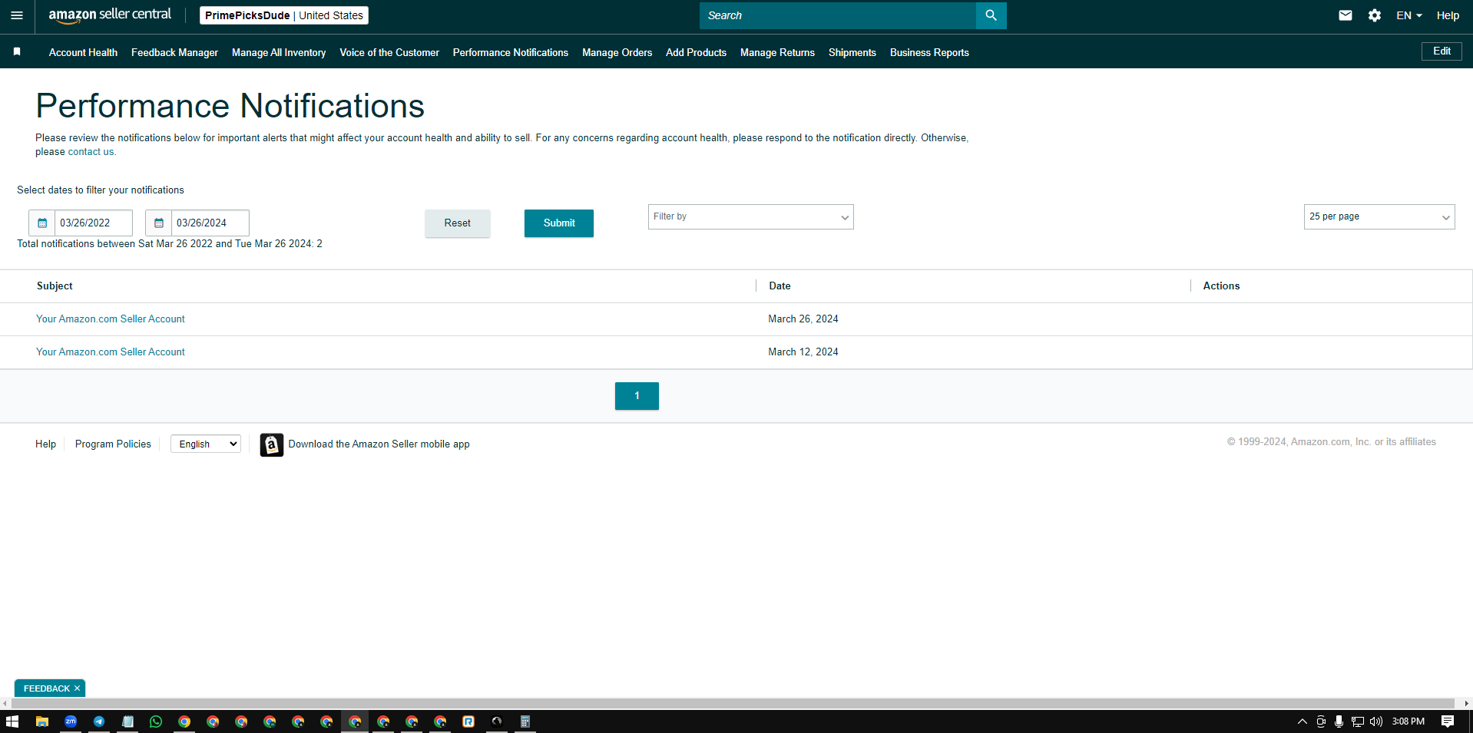The width and height of the screenshot is (1473, 733).
Task: Go to Add Products
Action: (x=696, y=52)
